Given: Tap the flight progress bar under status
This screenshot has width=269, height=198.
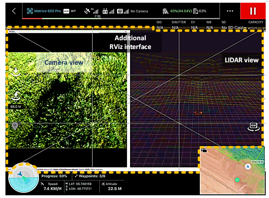Looking at the screenshot, I should pyautogui.click(x=121, y=18).
